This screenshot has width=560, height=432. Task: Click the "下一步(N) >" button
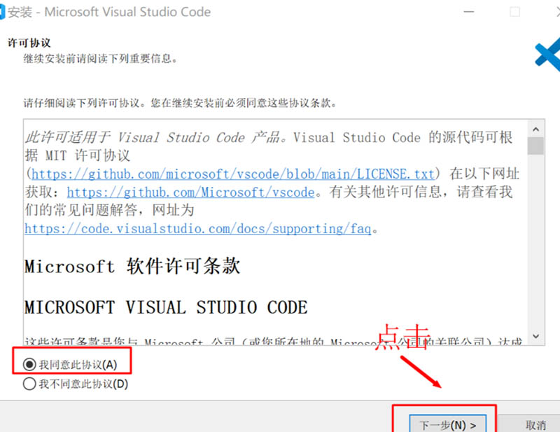[448, 423]
